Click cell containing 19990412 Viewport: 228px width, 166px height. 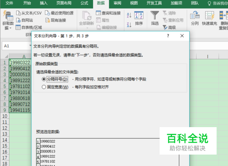pyautogui.click(x=20, y=69)
